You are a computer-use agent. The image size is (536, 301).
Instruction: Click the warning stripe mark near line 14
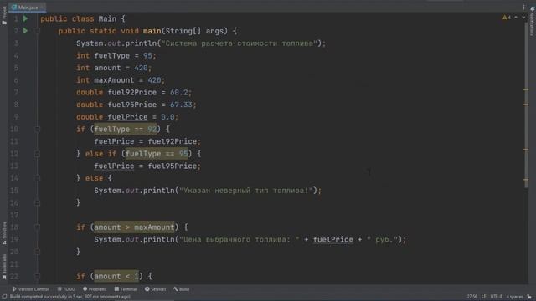[x=526, y=180]
